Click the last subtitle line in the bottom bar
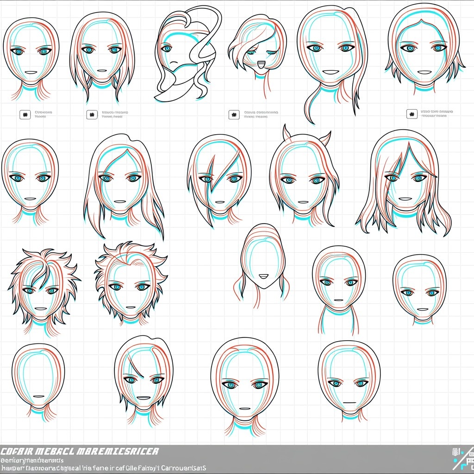This screenshot has width=474, height=474. click(x=103, y=468)
